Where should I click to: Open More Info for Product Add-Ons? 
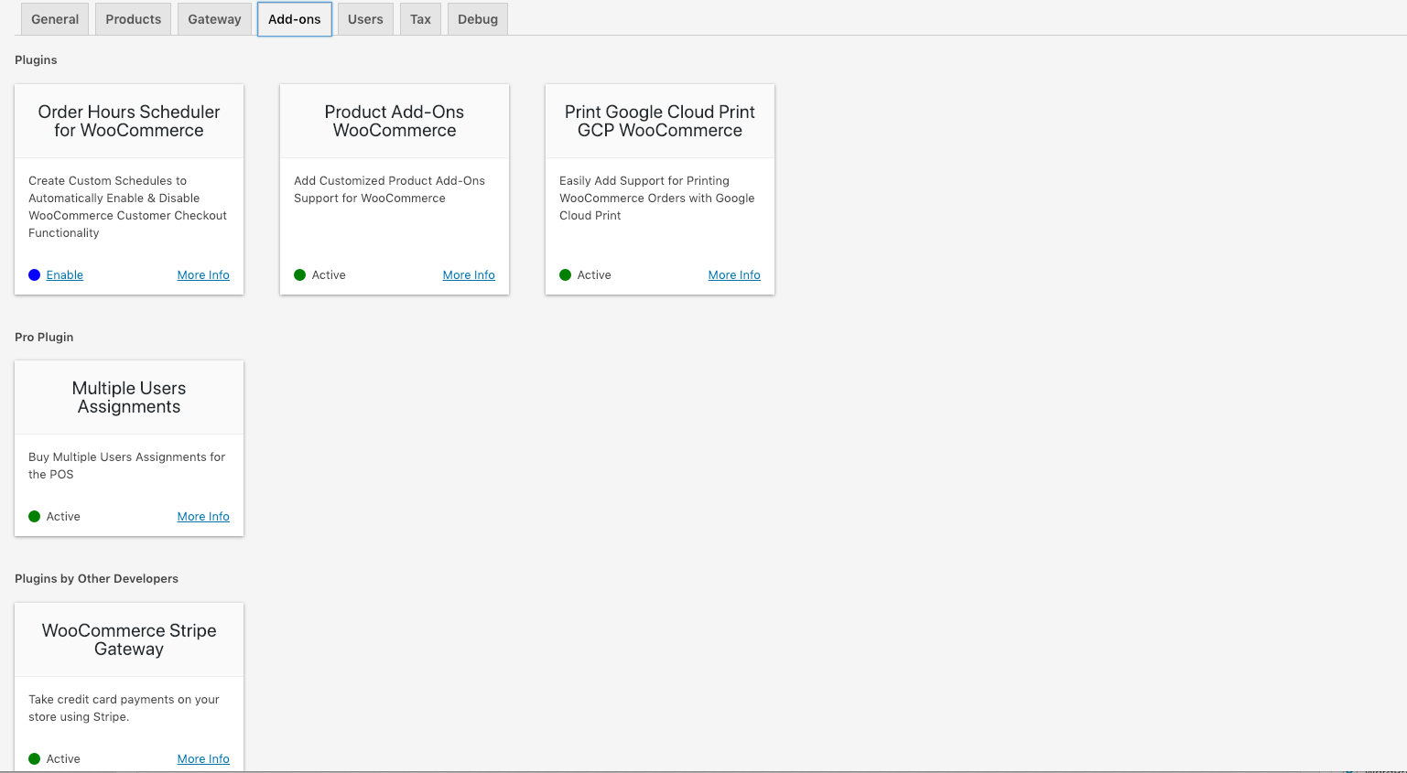[x=469, y=275]
